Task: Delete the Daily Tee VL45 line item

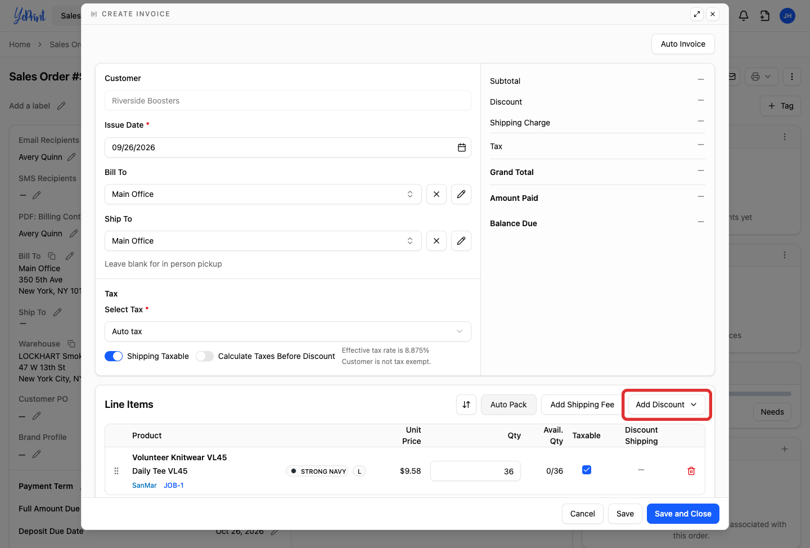Action: click(x=691, y=471)
